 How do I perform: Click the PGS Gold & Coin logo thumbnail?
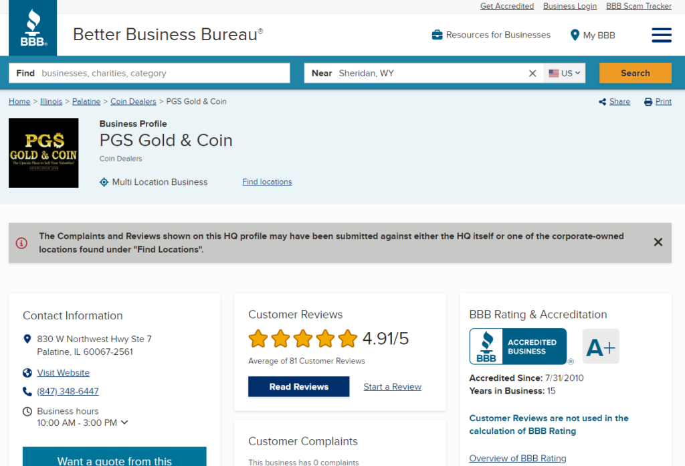coord(43,153)
